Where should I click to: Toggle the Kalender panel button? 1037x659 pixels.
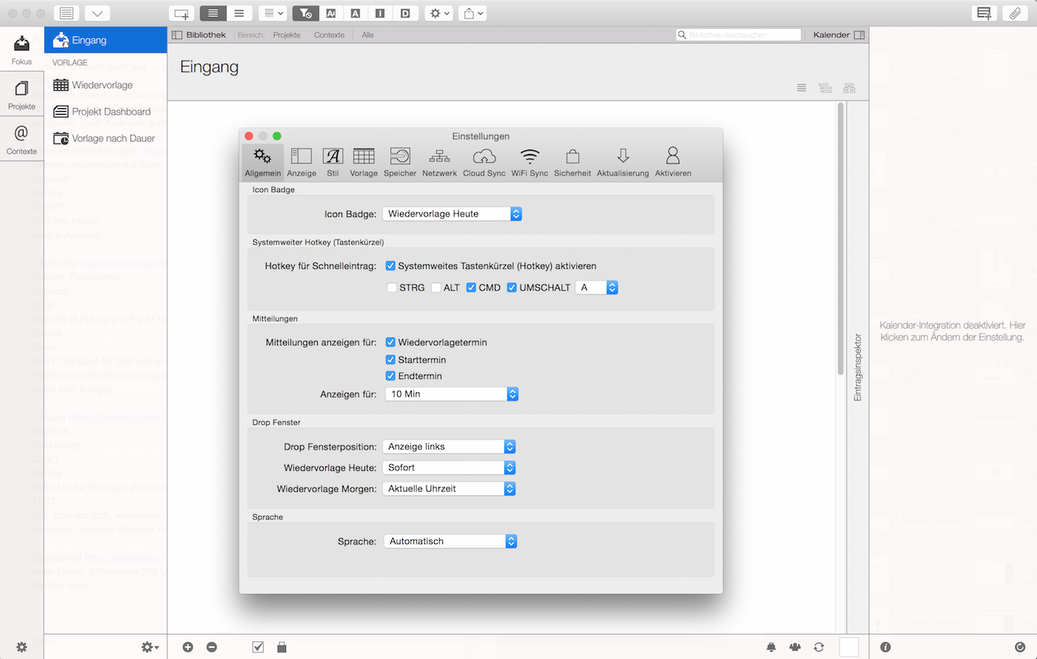point(838,35)
